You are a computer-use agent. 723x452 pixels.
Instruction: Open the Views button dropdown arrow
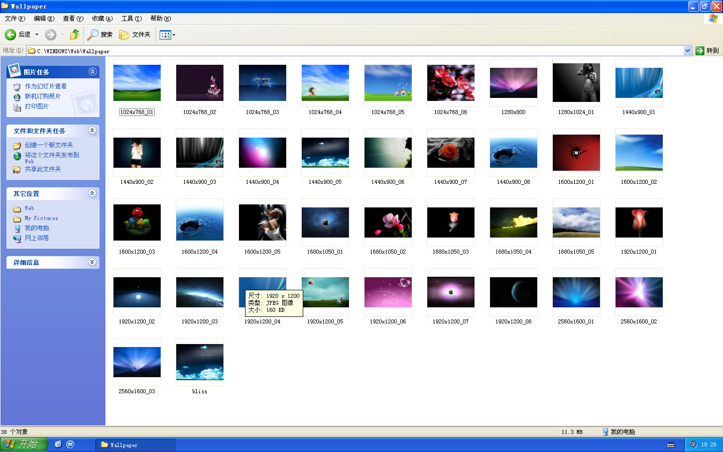tap(174, 35)
